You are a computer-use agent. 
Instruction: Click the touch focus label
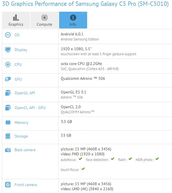71,170
